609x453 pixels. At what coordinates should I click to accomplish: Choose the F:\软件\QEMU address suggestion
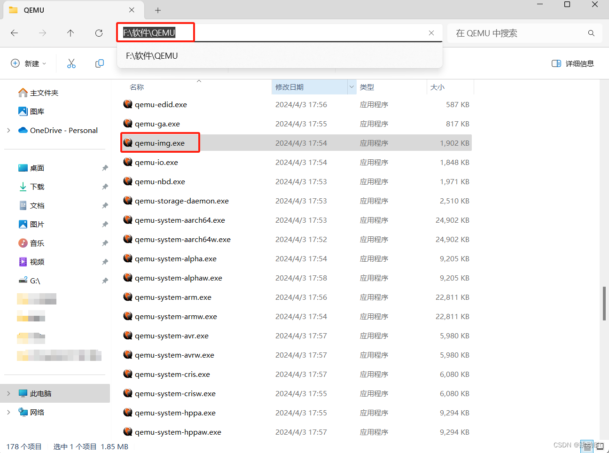pyautogui.click(x=280, y=56)
